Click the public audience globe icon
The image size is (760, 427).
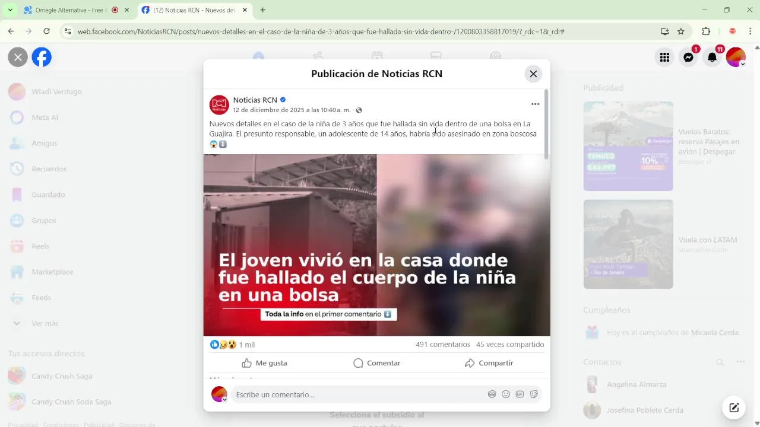tap(359, 110)
